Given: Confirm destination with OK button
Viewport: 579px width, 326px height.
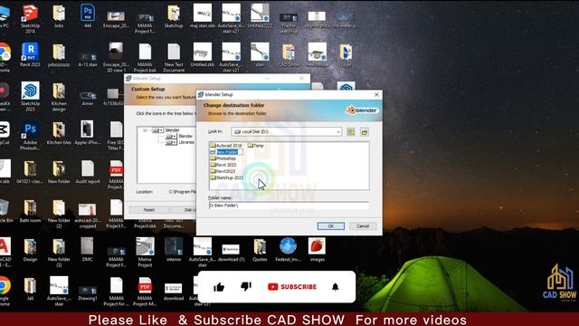Looking at the screenshot, I should pyautogui.click(x=331, y=225).
